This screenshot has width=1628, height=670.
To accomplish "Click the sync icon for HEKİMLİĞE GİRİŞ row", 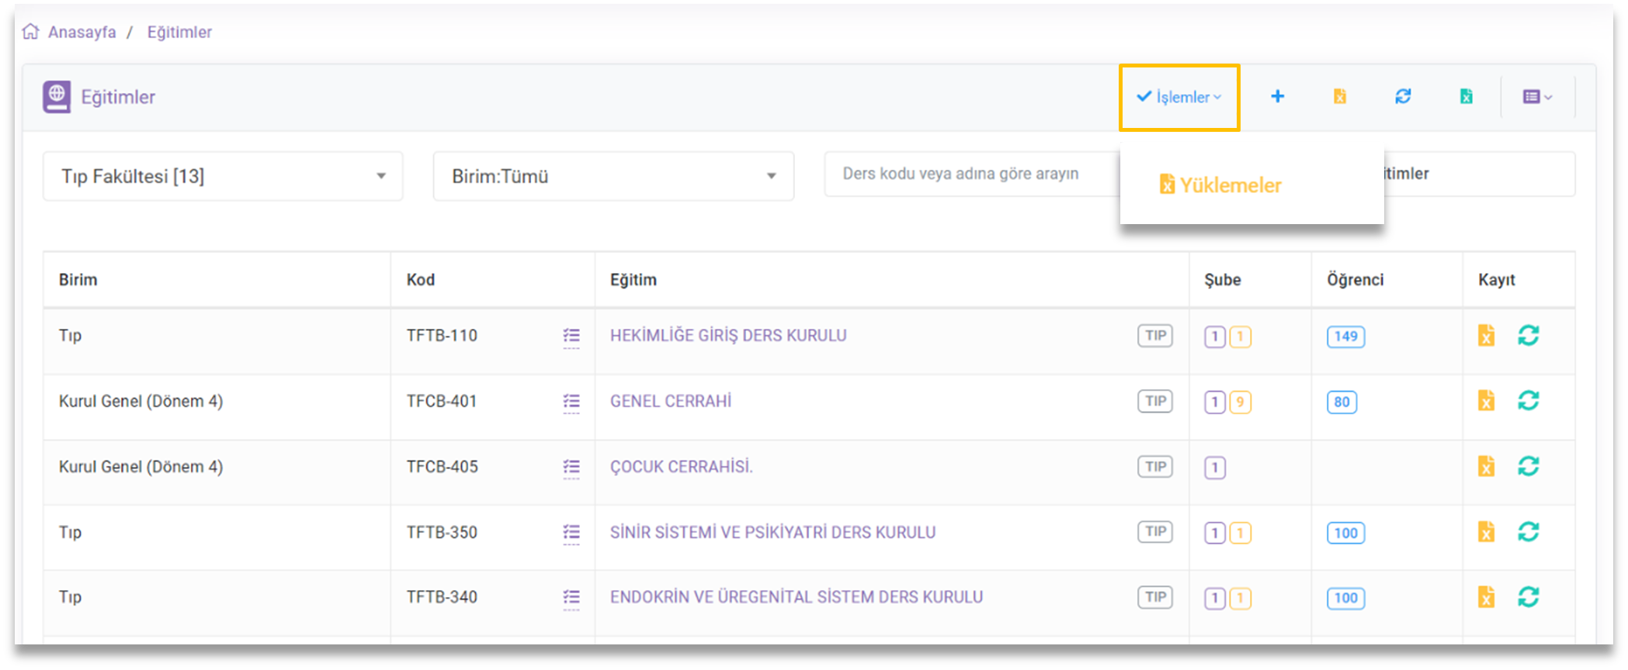I will (1529, 335).
